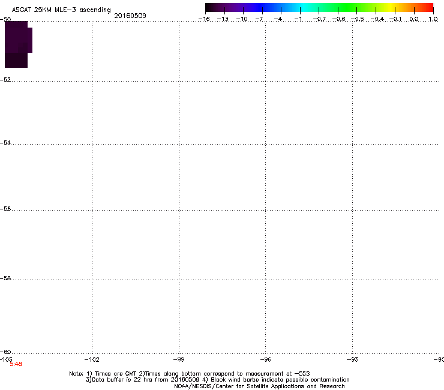Click the -60 latitude axis label
The width and height of the screenshot is (444, 390).
click(5, 352)
